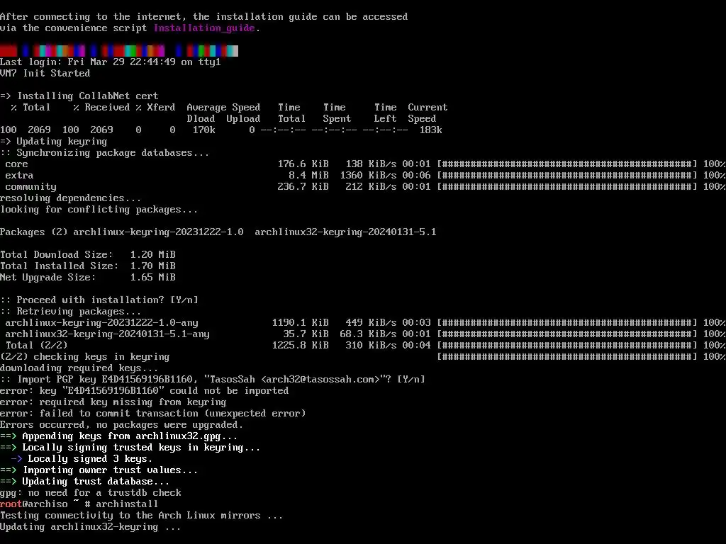This screenshot has width=726, height=544.
Task: Select the '=> Installing CollabNet cert' line
Action: click(79, 96)
